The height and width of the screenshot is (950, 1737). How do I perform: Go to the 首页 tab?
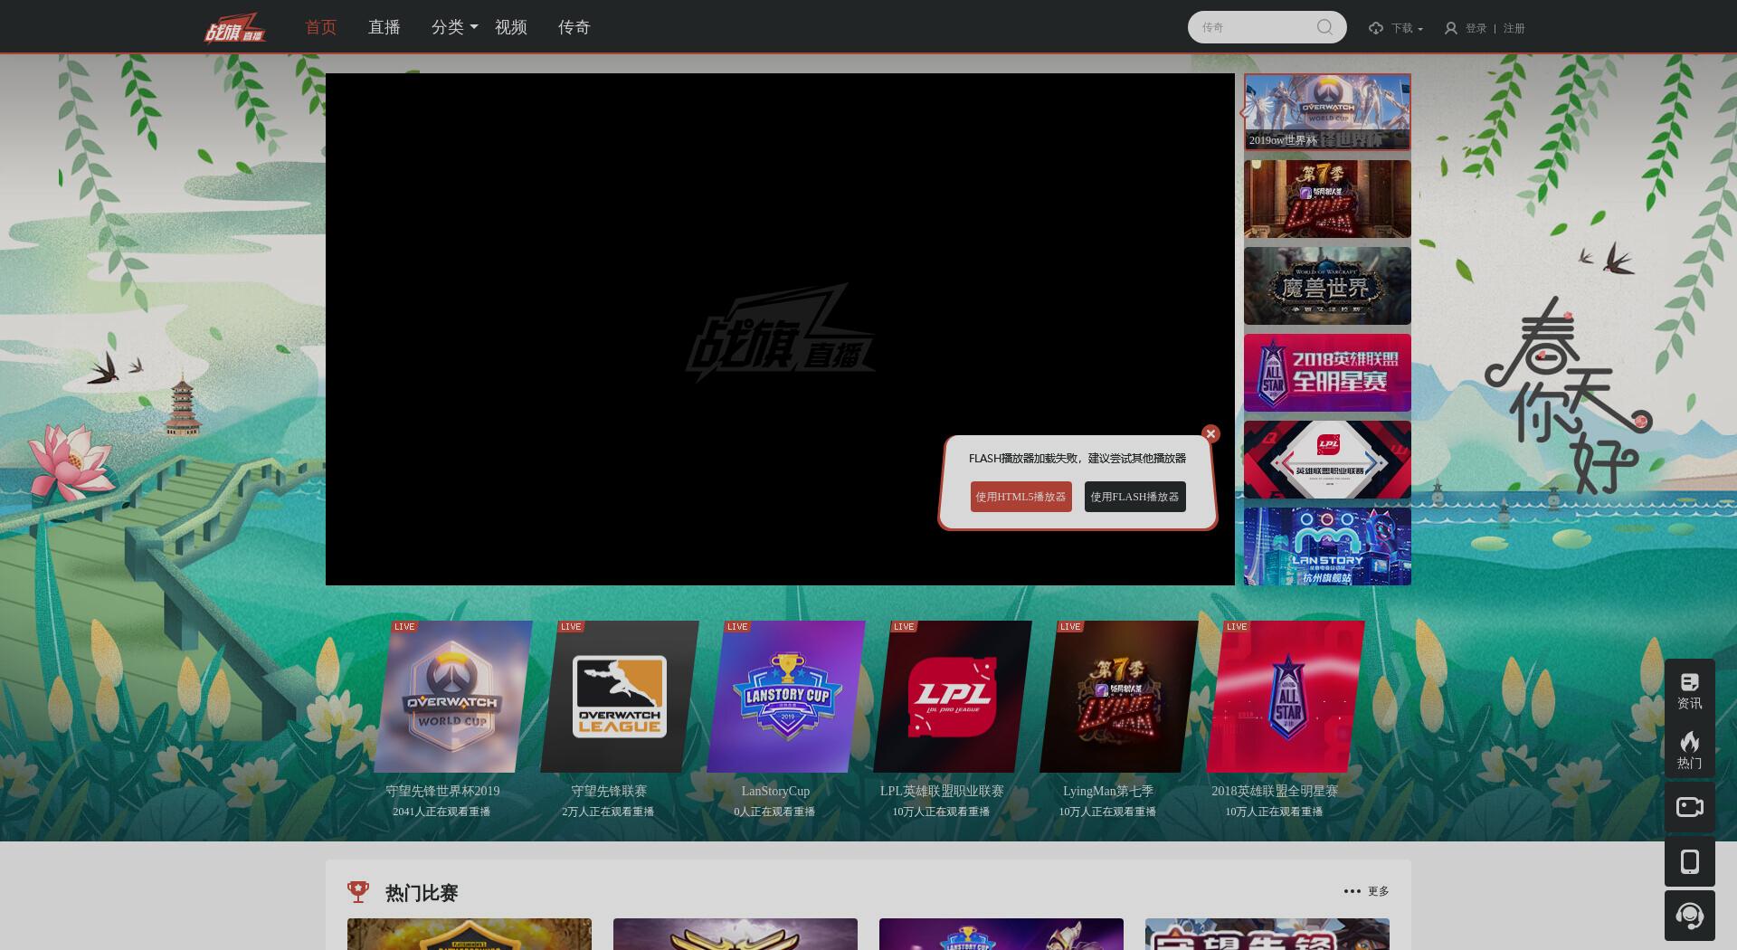pyautogui.click(x=321, y=27)
